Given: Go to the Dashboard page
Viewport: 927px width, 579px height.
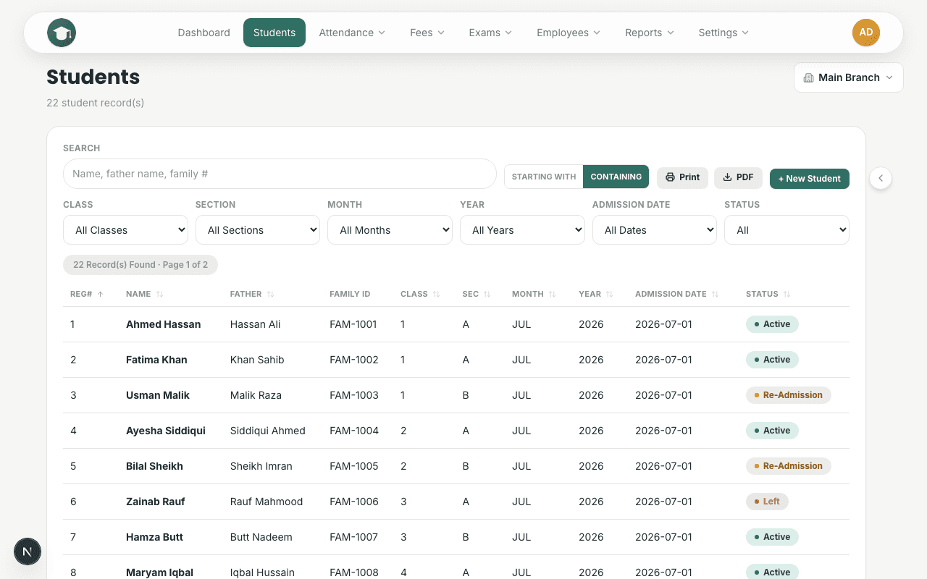Looking at the screenshot, I should coord(204,33).
